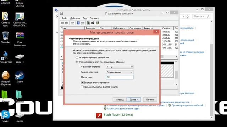The height and width of the screenshot is (127, 227).
Task: Open Расписание выполнения задач link
Action: point(123,109)
